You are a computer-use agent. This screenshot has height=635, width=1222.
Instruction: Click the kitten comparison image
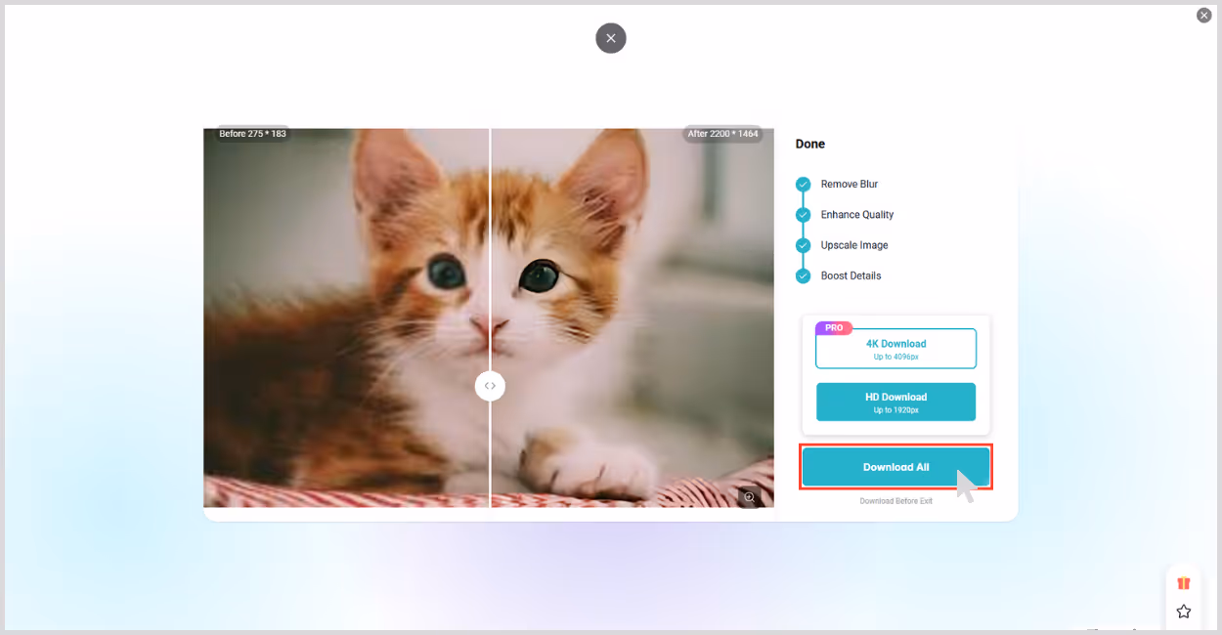(x=489, y=317)
